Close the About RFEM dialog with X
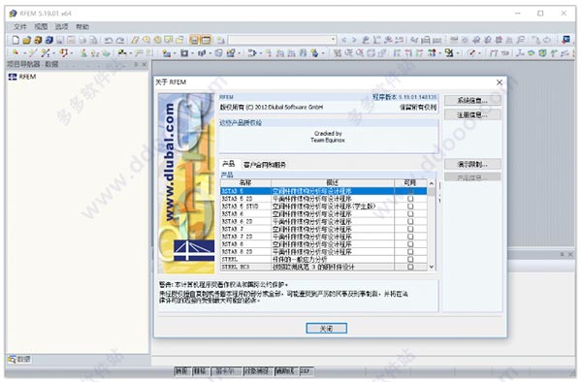This screenshot has height=382, width=582. pos(500,82)
